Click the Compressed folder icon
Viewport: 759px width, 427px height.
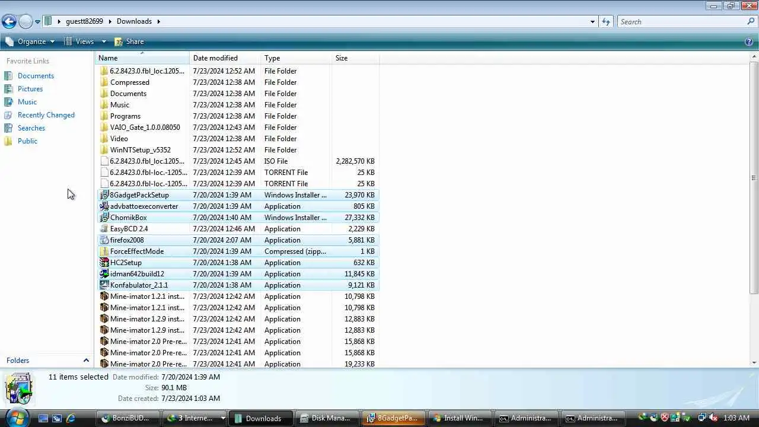(104, 82)
